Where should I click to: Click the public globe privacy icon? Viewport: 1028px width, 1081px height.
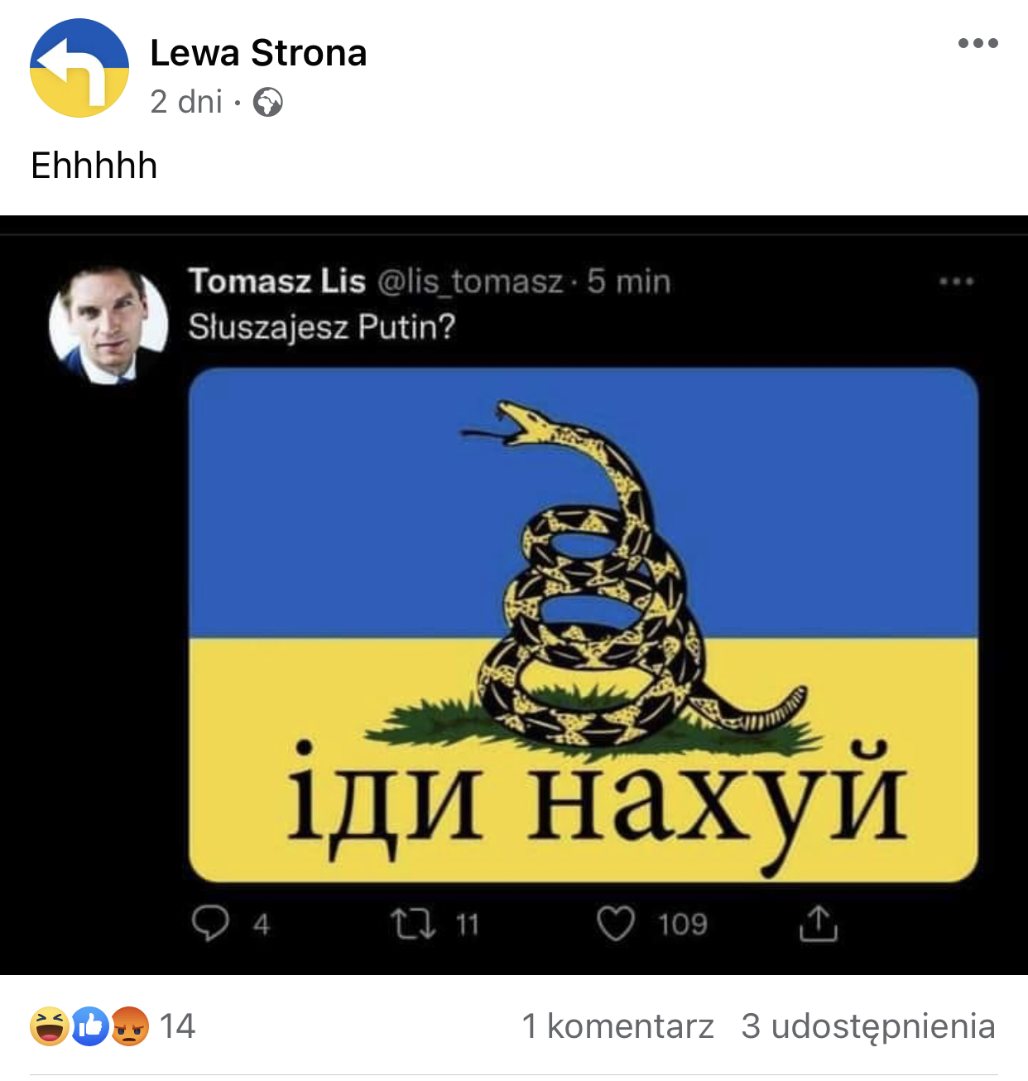click(x=267, y=103)
